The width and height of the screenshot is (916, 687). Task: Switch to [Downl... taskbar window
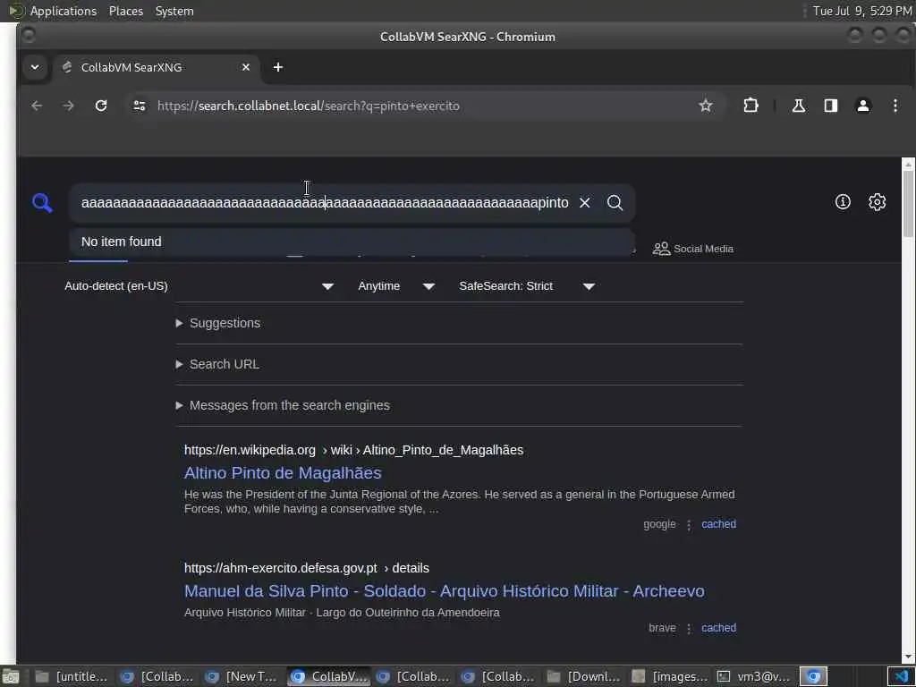583,676
